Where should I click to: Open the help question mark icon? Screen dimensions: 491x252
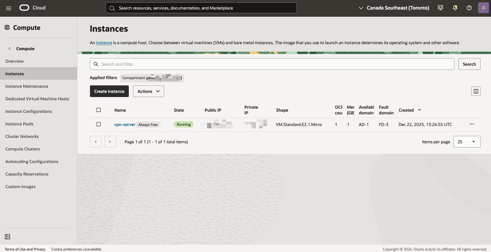(x=469, y=8)
